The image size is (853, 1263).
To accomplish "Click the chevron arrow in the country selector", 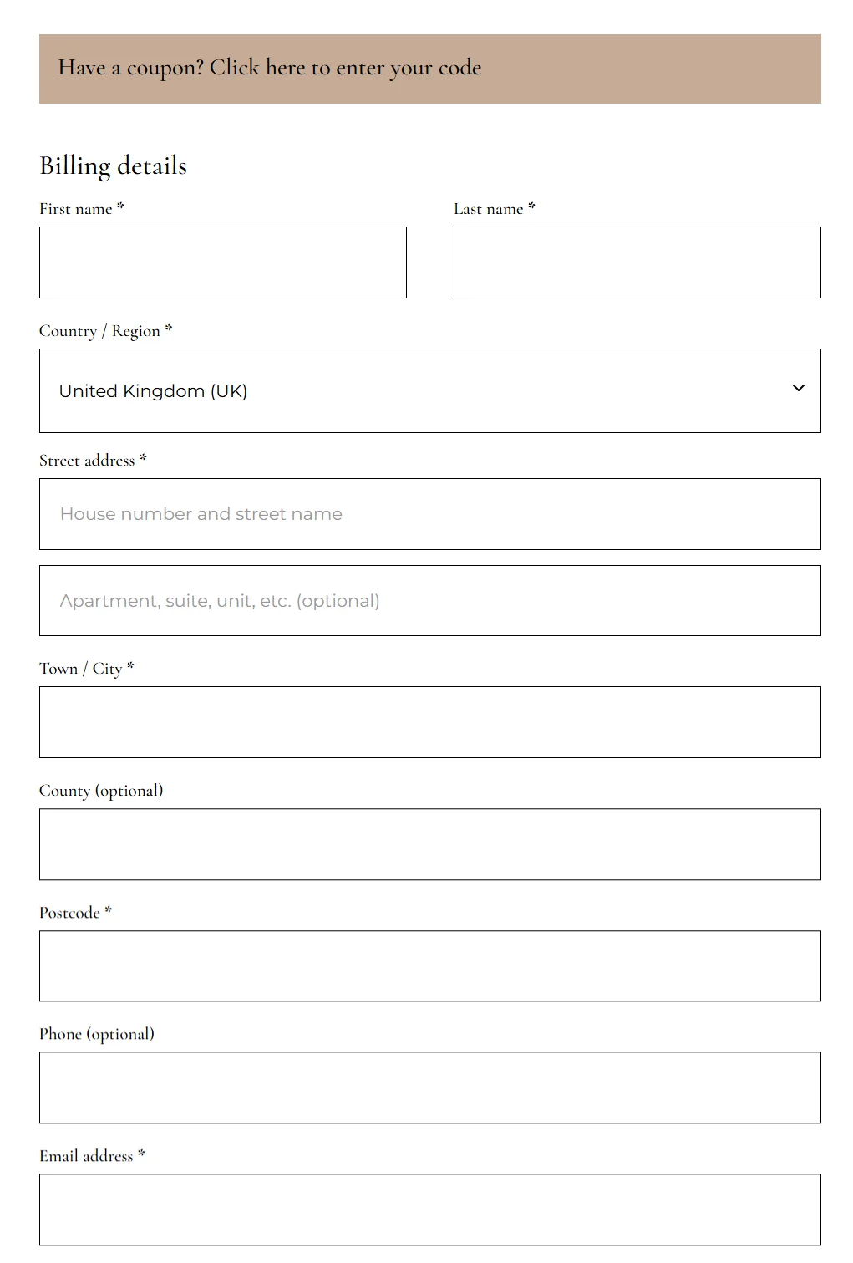I will (x=798, y=388).
